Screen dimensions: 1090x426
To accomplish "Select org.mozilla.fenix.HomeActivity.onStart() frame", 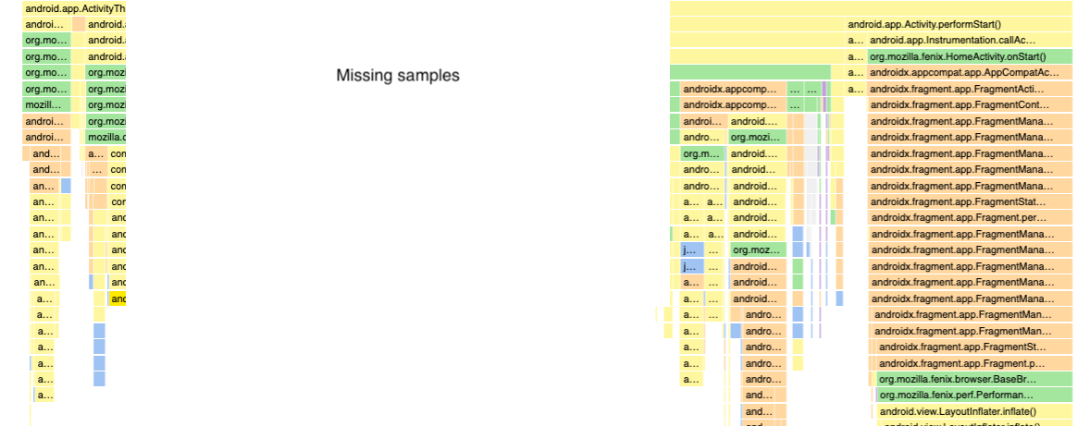I will pyautogui.click(x=971, y=56).
